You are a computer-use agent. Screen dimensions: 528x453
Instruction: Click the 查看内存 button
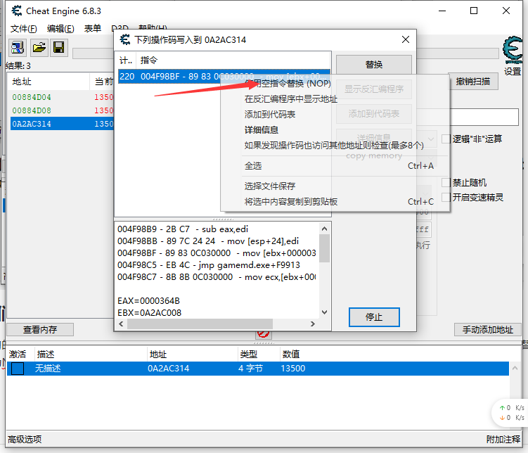tap(40, 329)
